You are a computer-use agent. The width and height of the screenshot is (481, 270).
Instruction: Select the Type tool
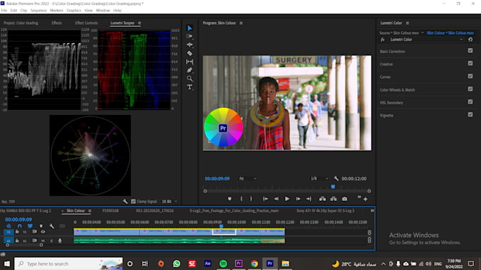[x=190, y=87]
